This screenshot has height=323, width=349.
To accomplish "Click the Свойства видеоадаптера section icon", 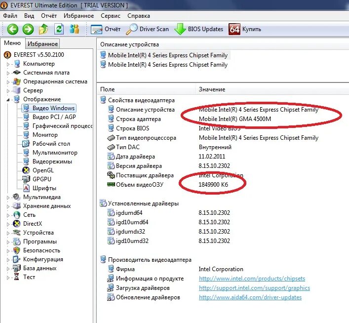I will point(103,100).
